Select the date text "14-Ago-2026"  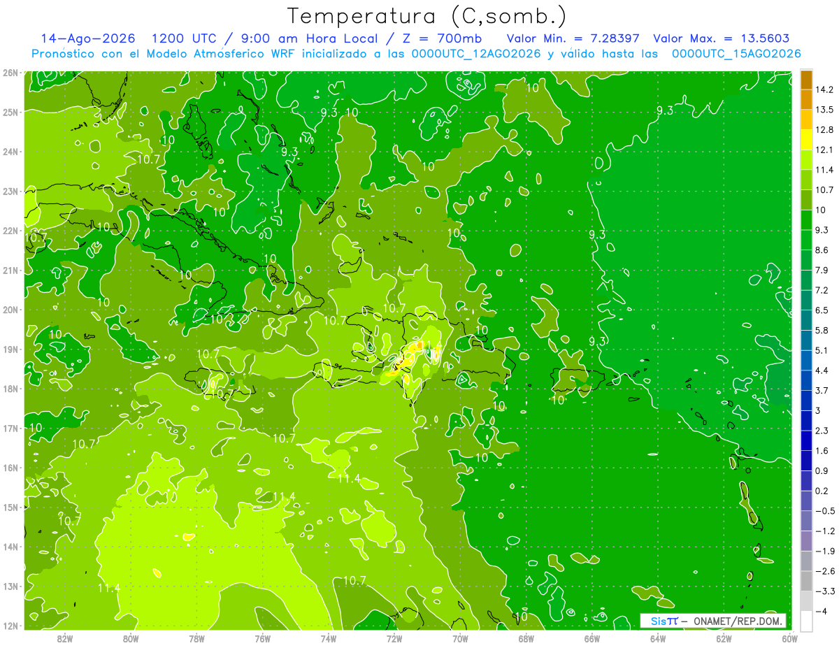tap(88, 38)
